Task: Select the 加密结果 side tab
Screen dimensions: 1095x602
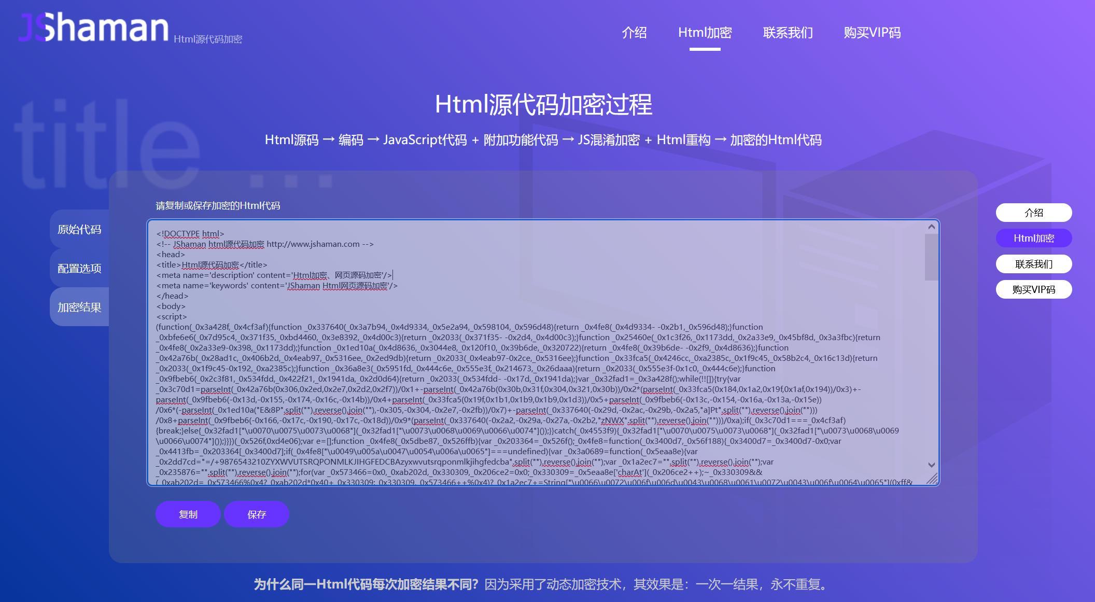Action: coord(79,307)
